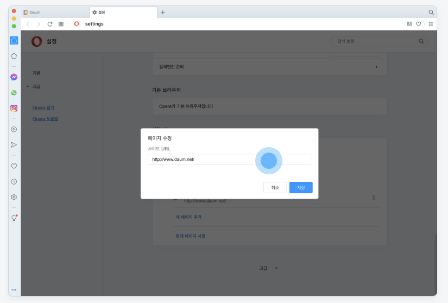
Task: Click the 취소 button in dialog
Action: [x=275, y=187]
